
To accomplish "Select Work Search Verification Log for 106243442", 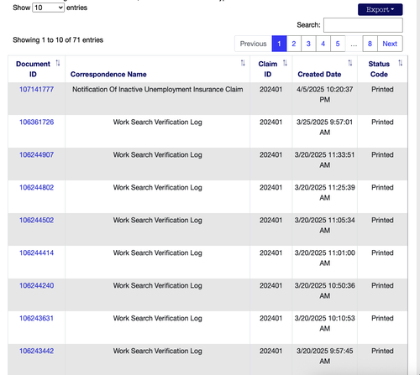I will [x=158, y=352].
